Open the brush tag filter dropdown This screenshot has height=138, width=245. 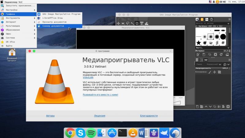pyautogui.click(x=228, y=23)
